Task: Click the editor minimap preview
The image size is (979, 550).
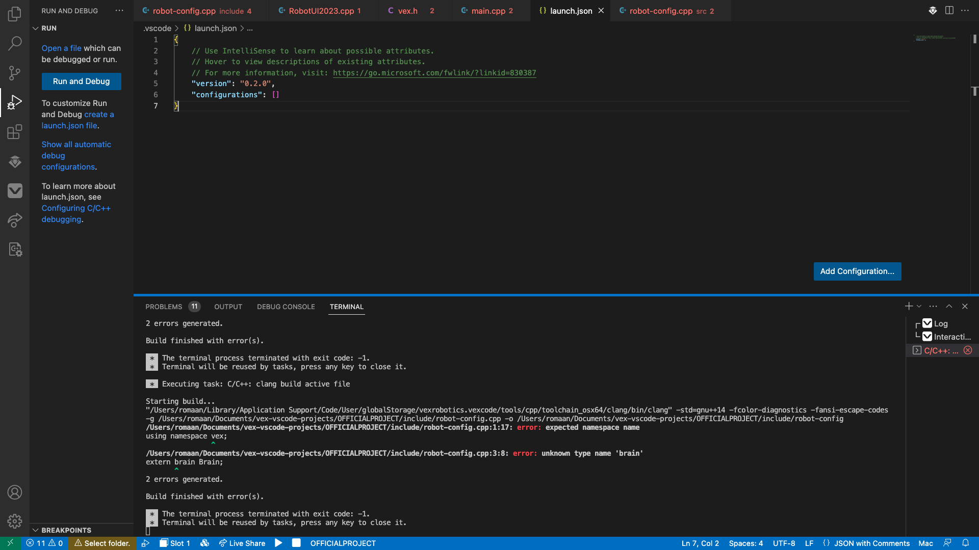Action: point(935,38)
